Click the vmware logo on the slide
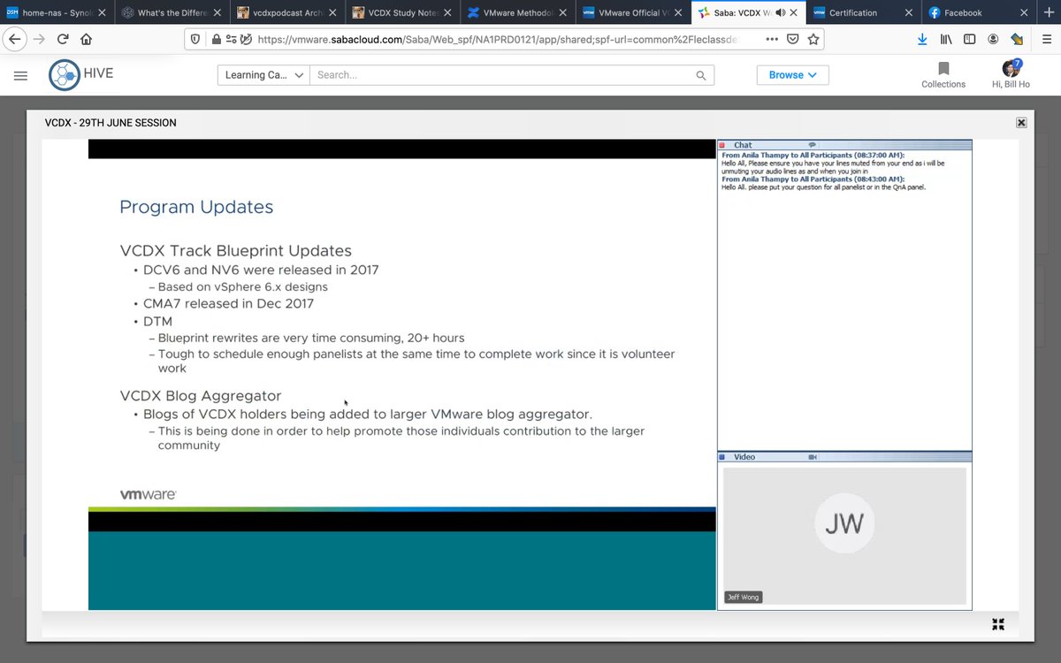 tap(148, 494)
